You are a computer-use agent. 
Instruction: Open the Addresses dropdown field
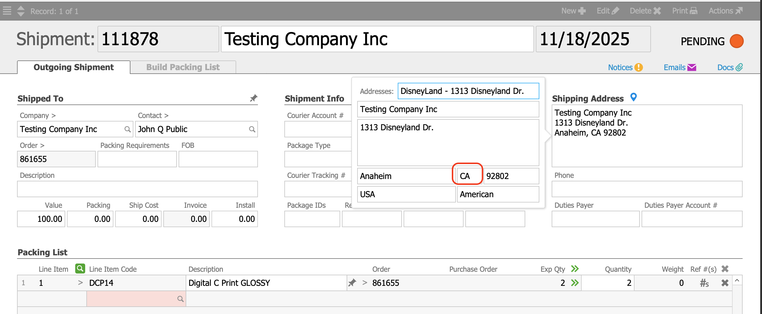tap(468, 91)
